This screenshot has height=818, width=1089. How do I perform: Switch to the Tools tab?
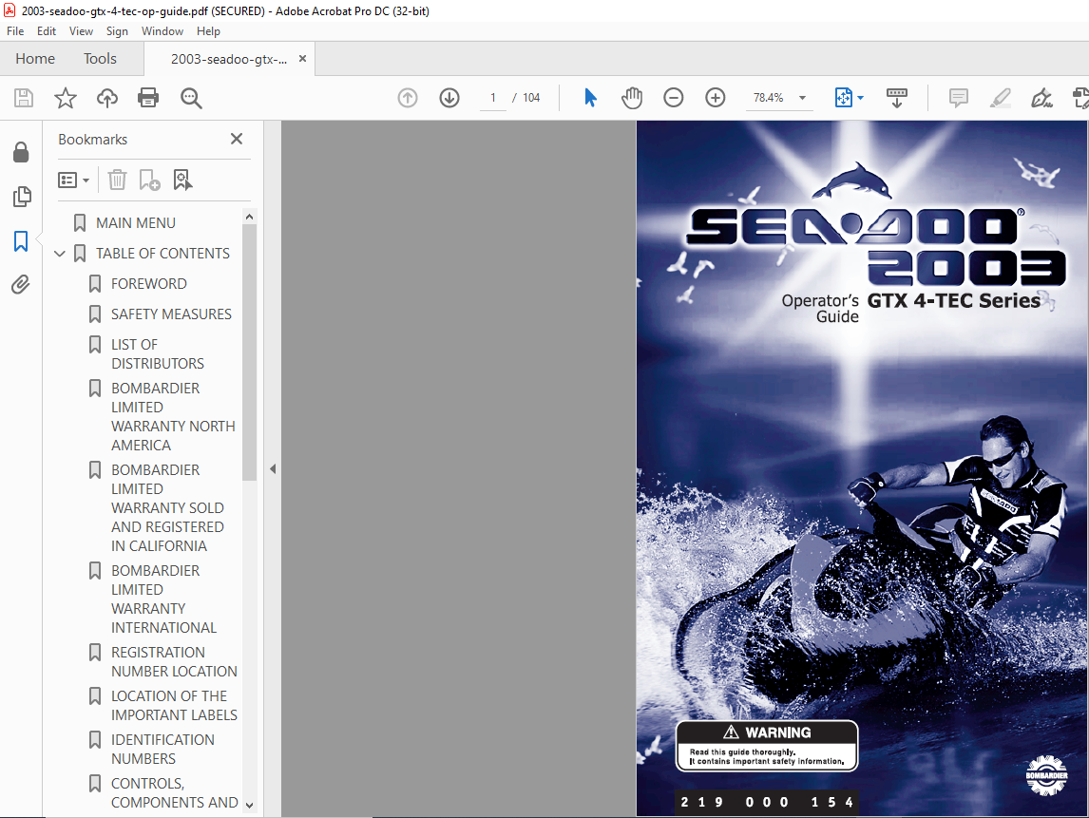coord(100,59)
